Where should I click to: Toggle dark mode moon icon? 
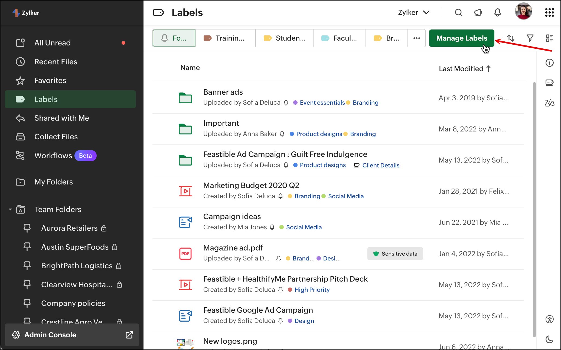click(549, 339)
